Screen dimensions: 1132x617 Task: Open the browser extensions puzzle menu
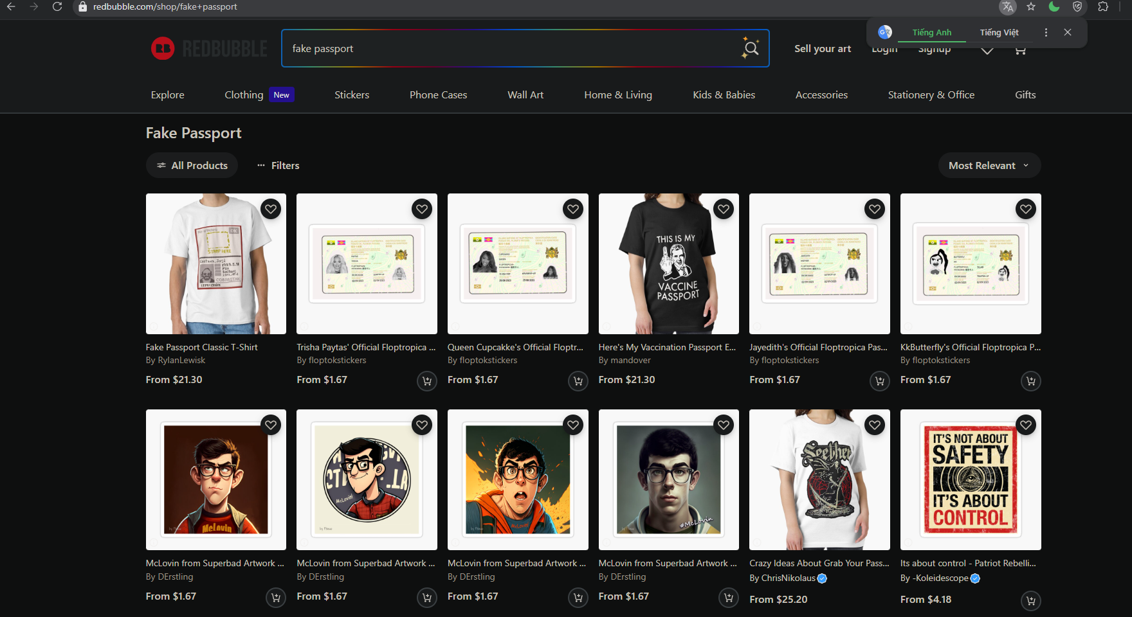click(1103, 6)
